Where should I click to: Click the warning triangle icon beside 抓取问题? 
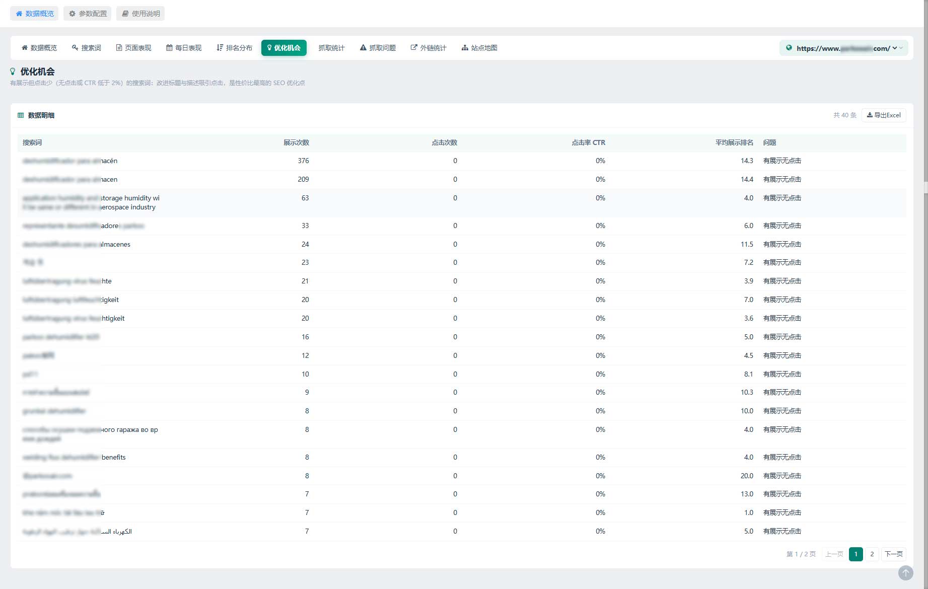click(x=363, y=48)
